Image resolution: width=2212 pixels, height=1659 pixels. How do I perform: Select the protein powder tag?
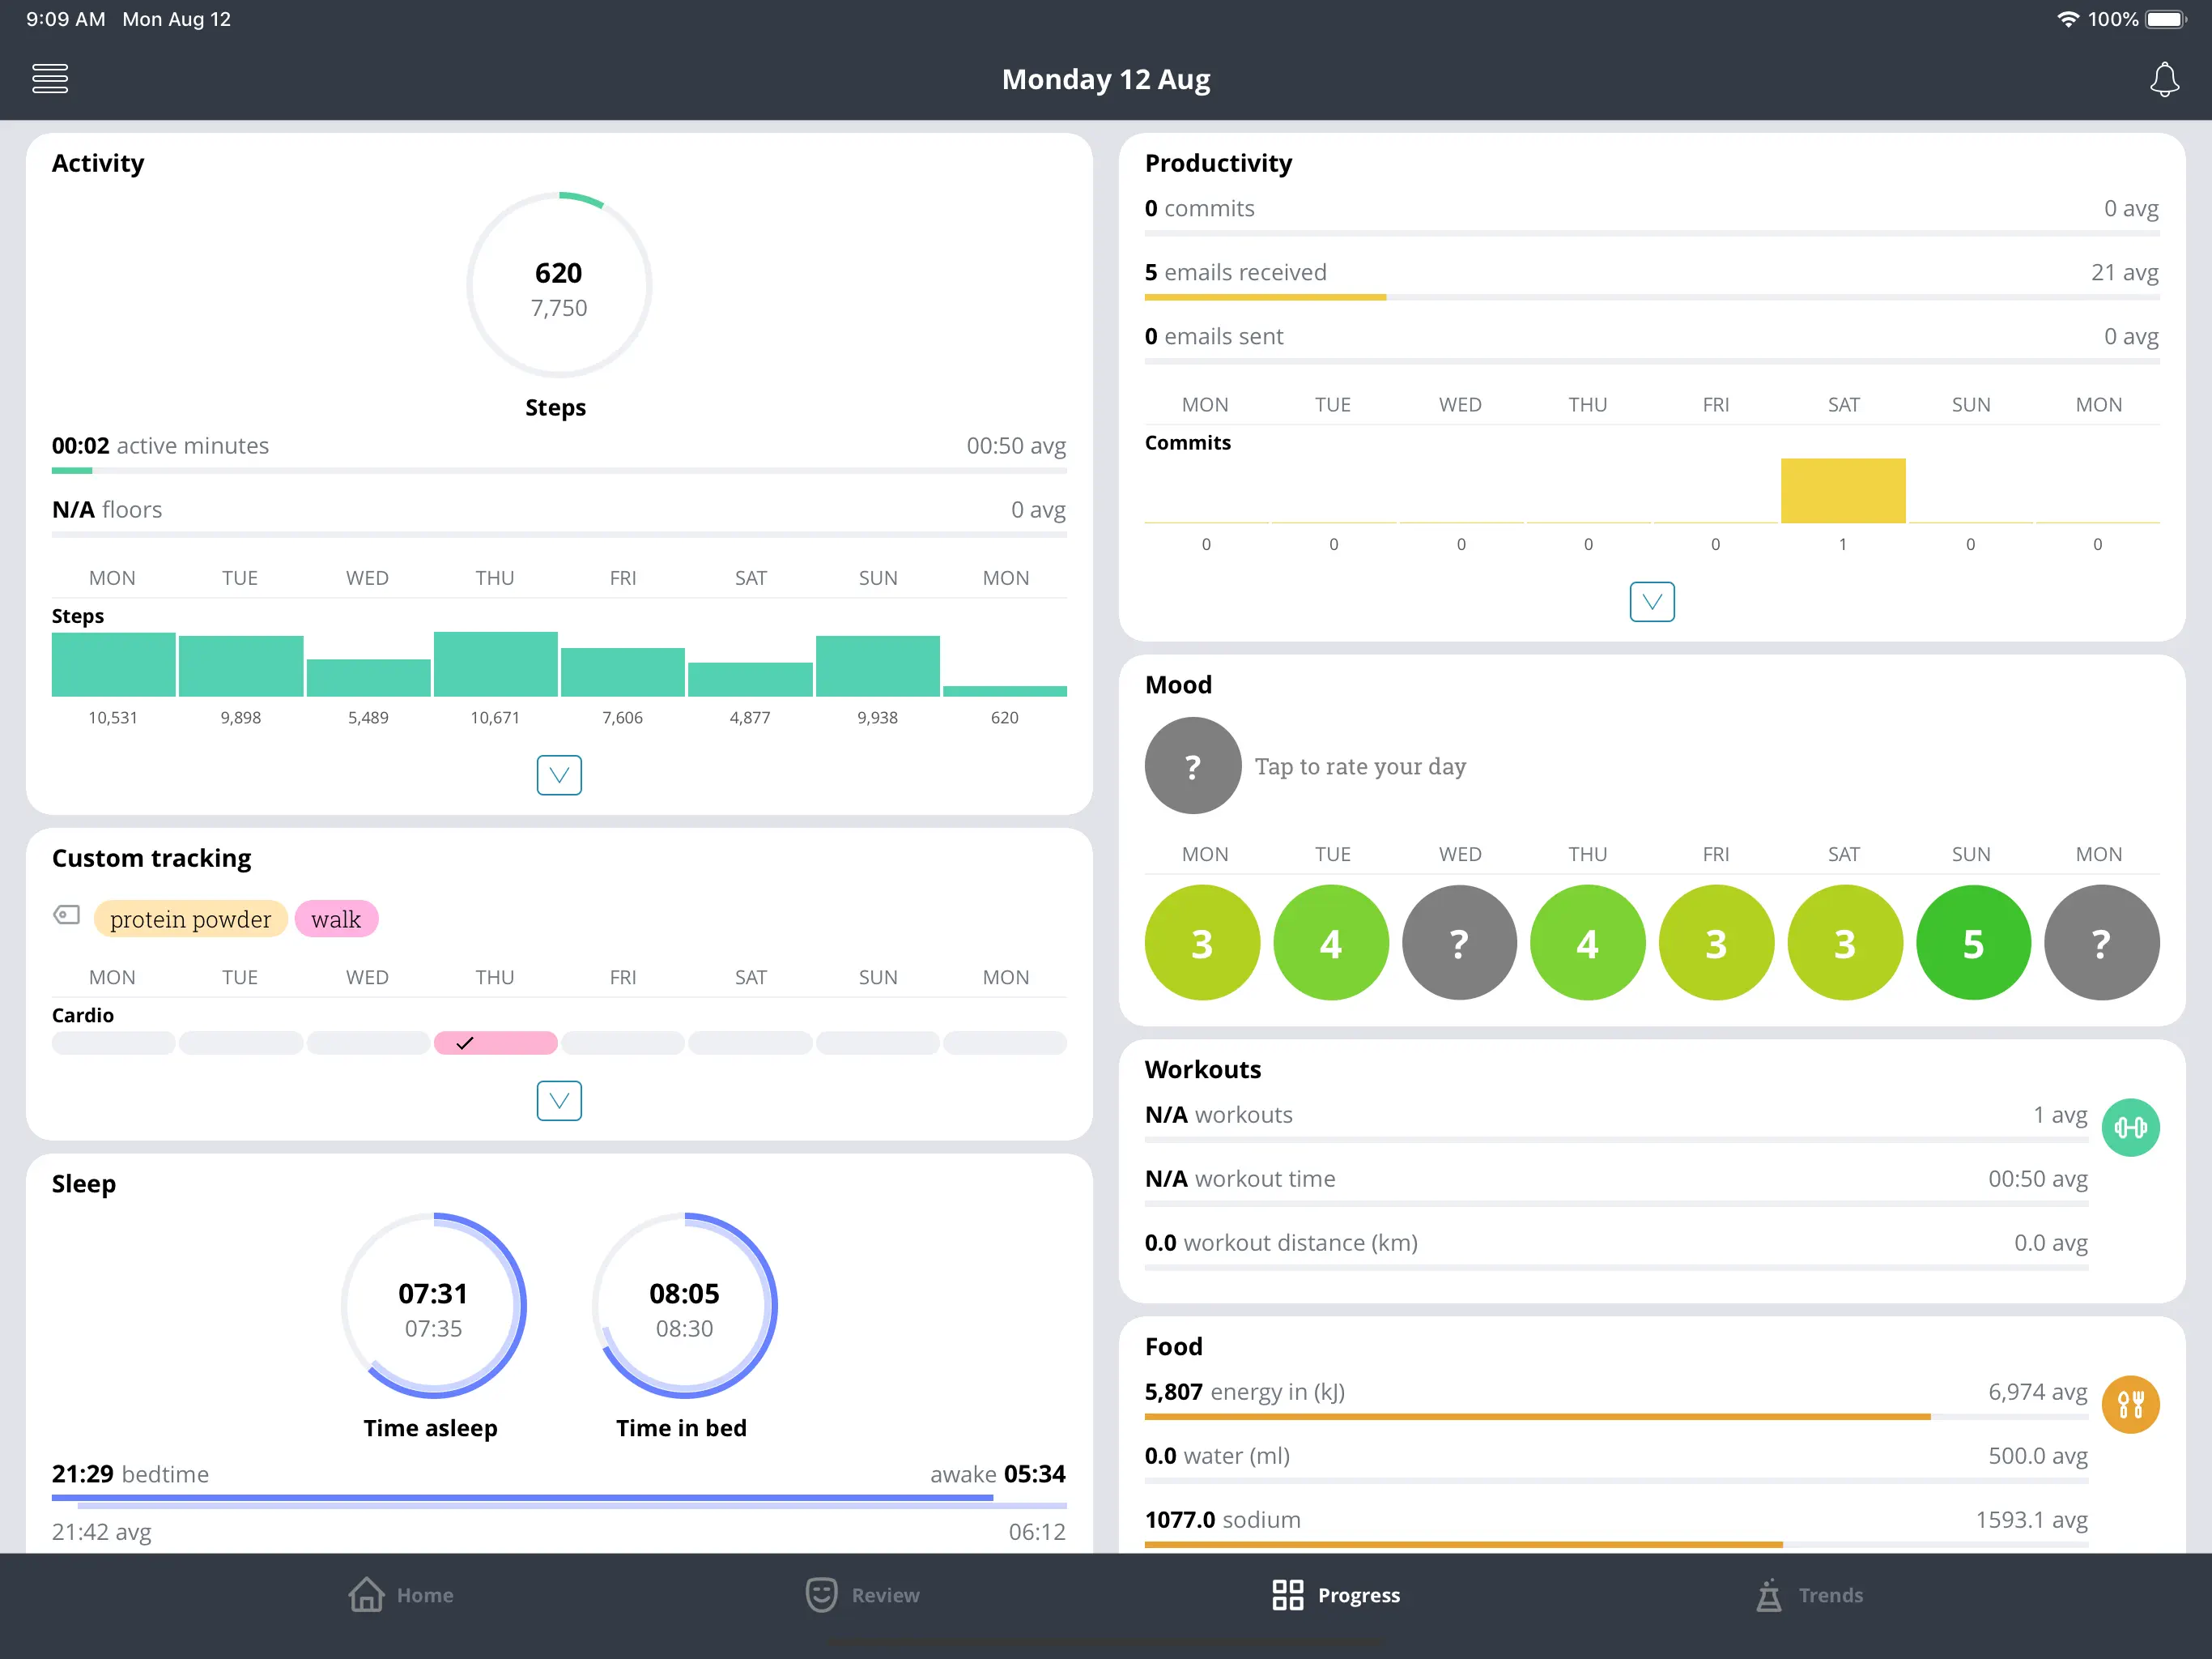[190, 919]
